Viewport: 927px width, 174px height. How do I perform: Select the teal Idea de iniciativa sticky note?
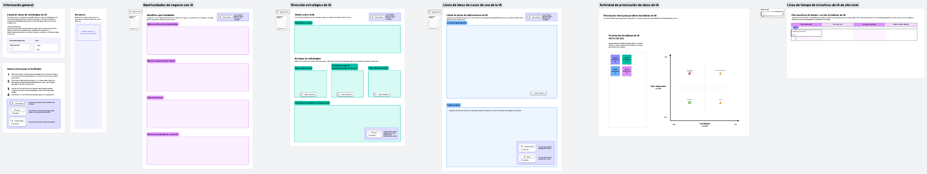(x=626, y=60)
